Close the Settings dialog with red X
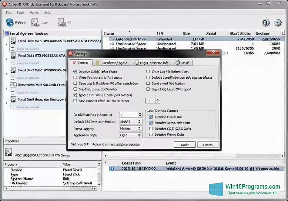Screen dimensions: 288x201 [x=213, y=53]
